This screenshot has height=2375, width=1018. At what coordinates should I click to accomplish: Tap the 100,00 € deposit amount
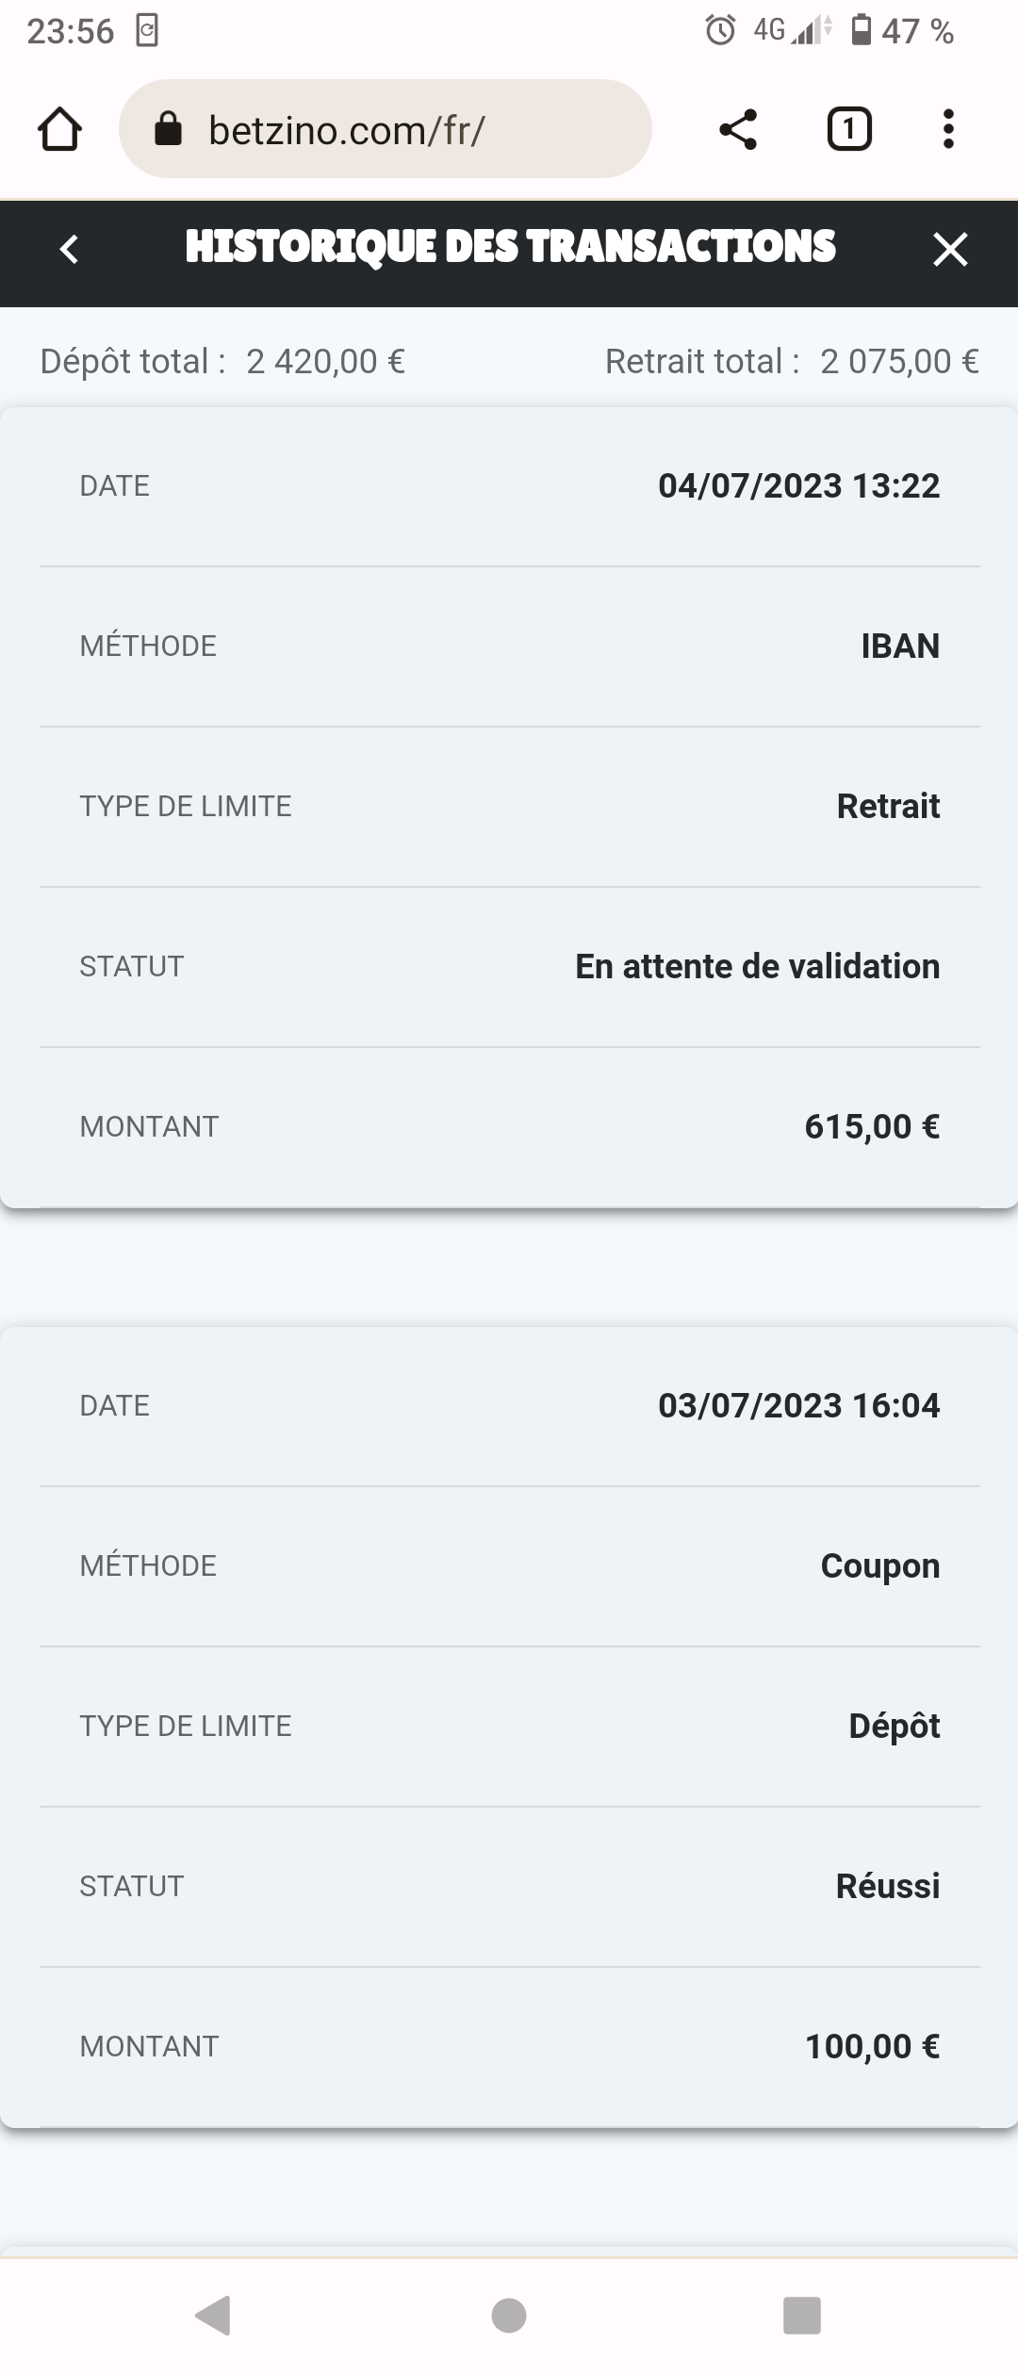(873, 2046)
